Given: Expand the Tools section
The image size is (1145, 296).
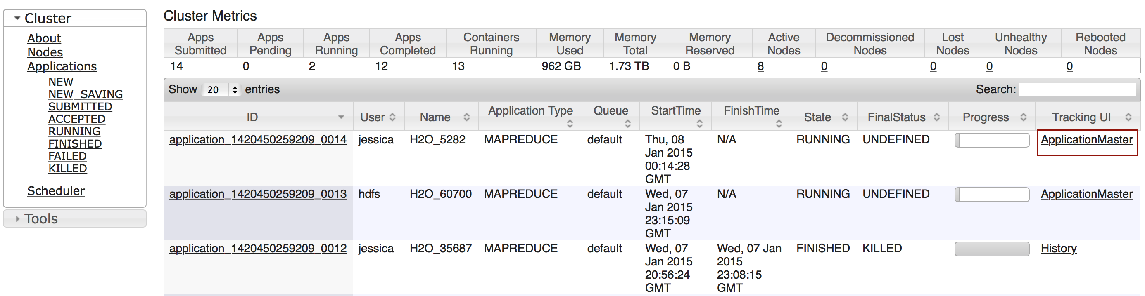Looking at the screenshot, I should pos(17,219).
